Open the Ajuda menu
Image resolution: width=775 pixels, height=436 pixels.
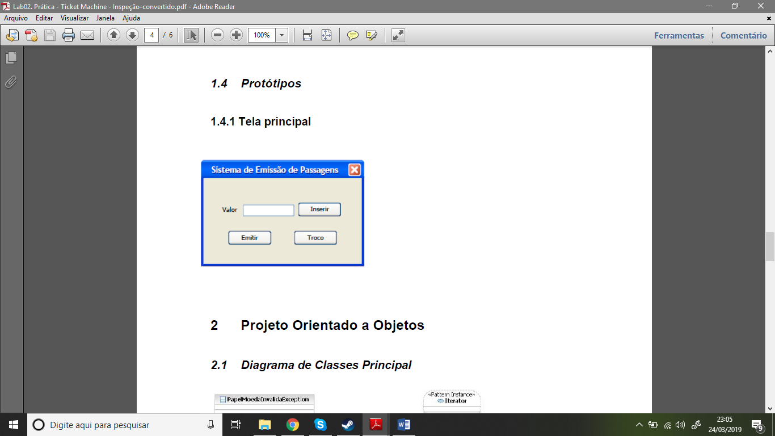click(x=131, y=18)
